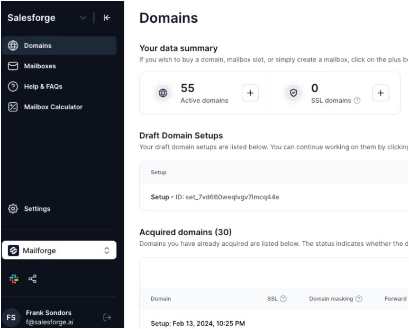Toggle the up-down chevrons on Mailforge switcher
This screenshot has width=409, height=329.
107,251
